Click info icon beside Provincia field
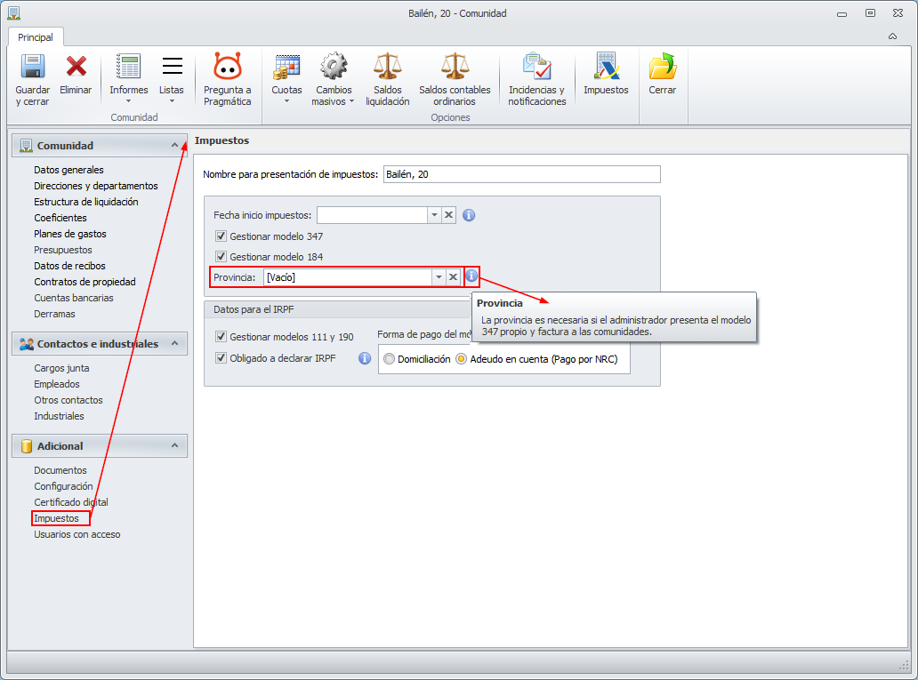The height and width of the screenshot is (680, 918). 471,276
